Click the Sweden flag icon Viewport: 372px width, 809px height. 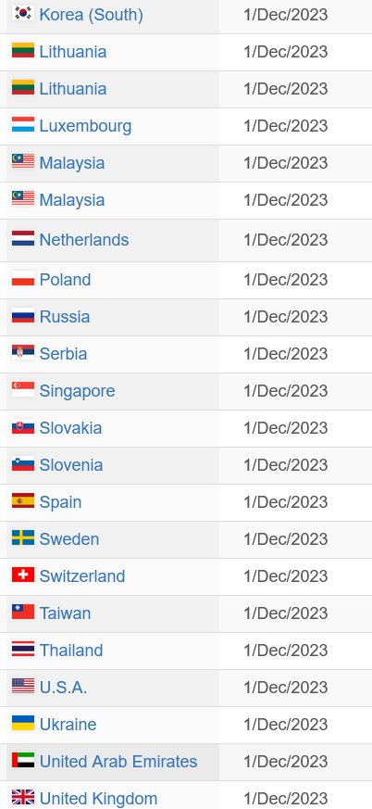pyautogui.click(x=23, y=538)
